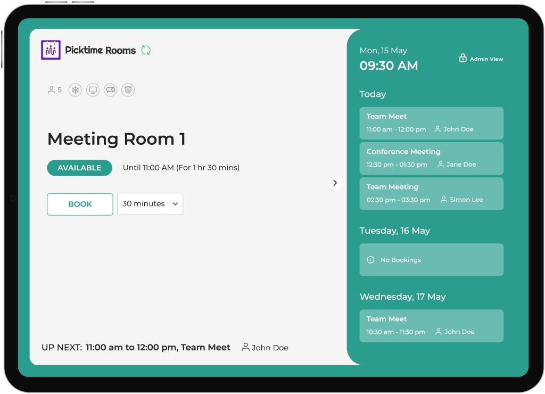545x394 pixels.
Task: Click the room capacity person icon
Action: 52,90
